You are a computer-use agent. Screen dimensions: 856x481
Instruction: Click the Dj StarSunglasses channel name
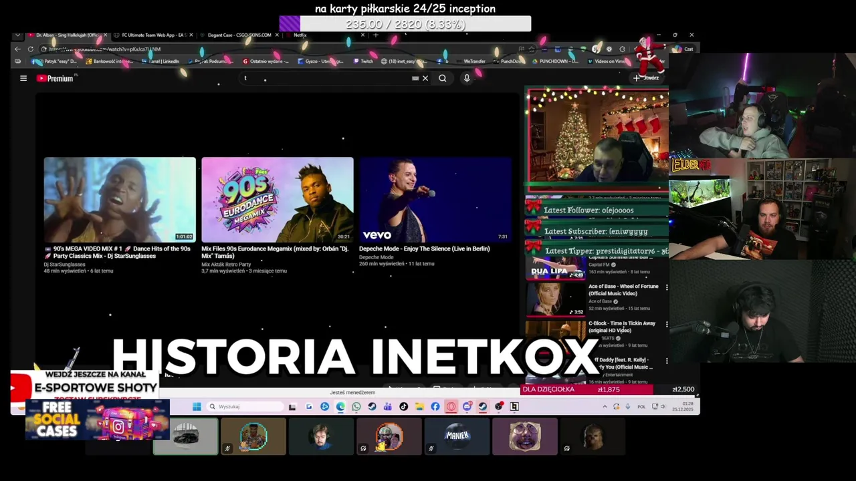pos(65,265)
